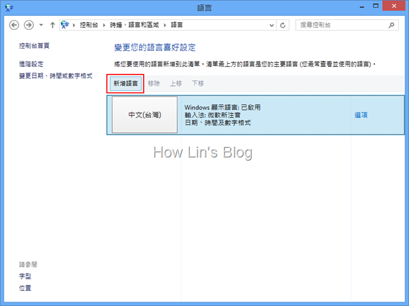This screenshot has width=409, height=306.
Task: Open 進階設定 in the sidebar
Action: [31, 64]
